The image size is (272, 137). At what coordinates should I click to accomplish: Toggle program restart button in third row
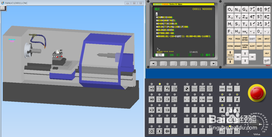tap(152, 110)
